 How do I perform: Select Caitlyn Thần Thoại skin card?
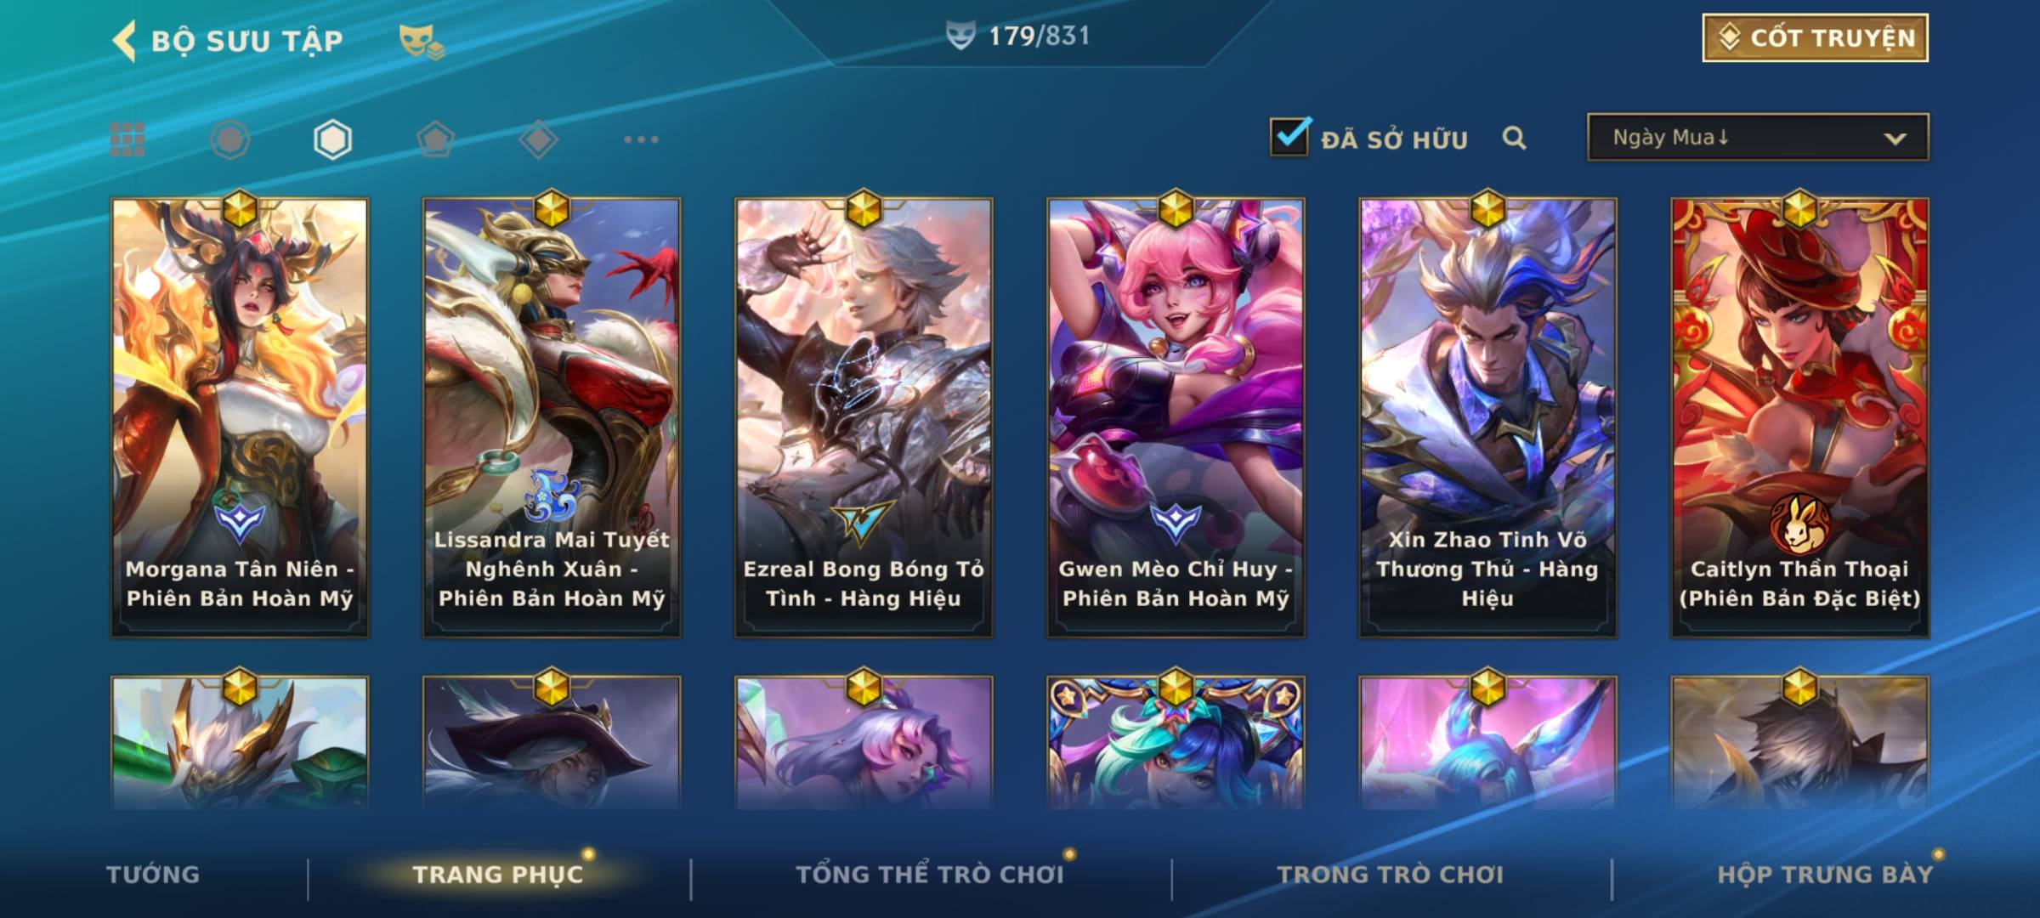(x=1799, y=416)
